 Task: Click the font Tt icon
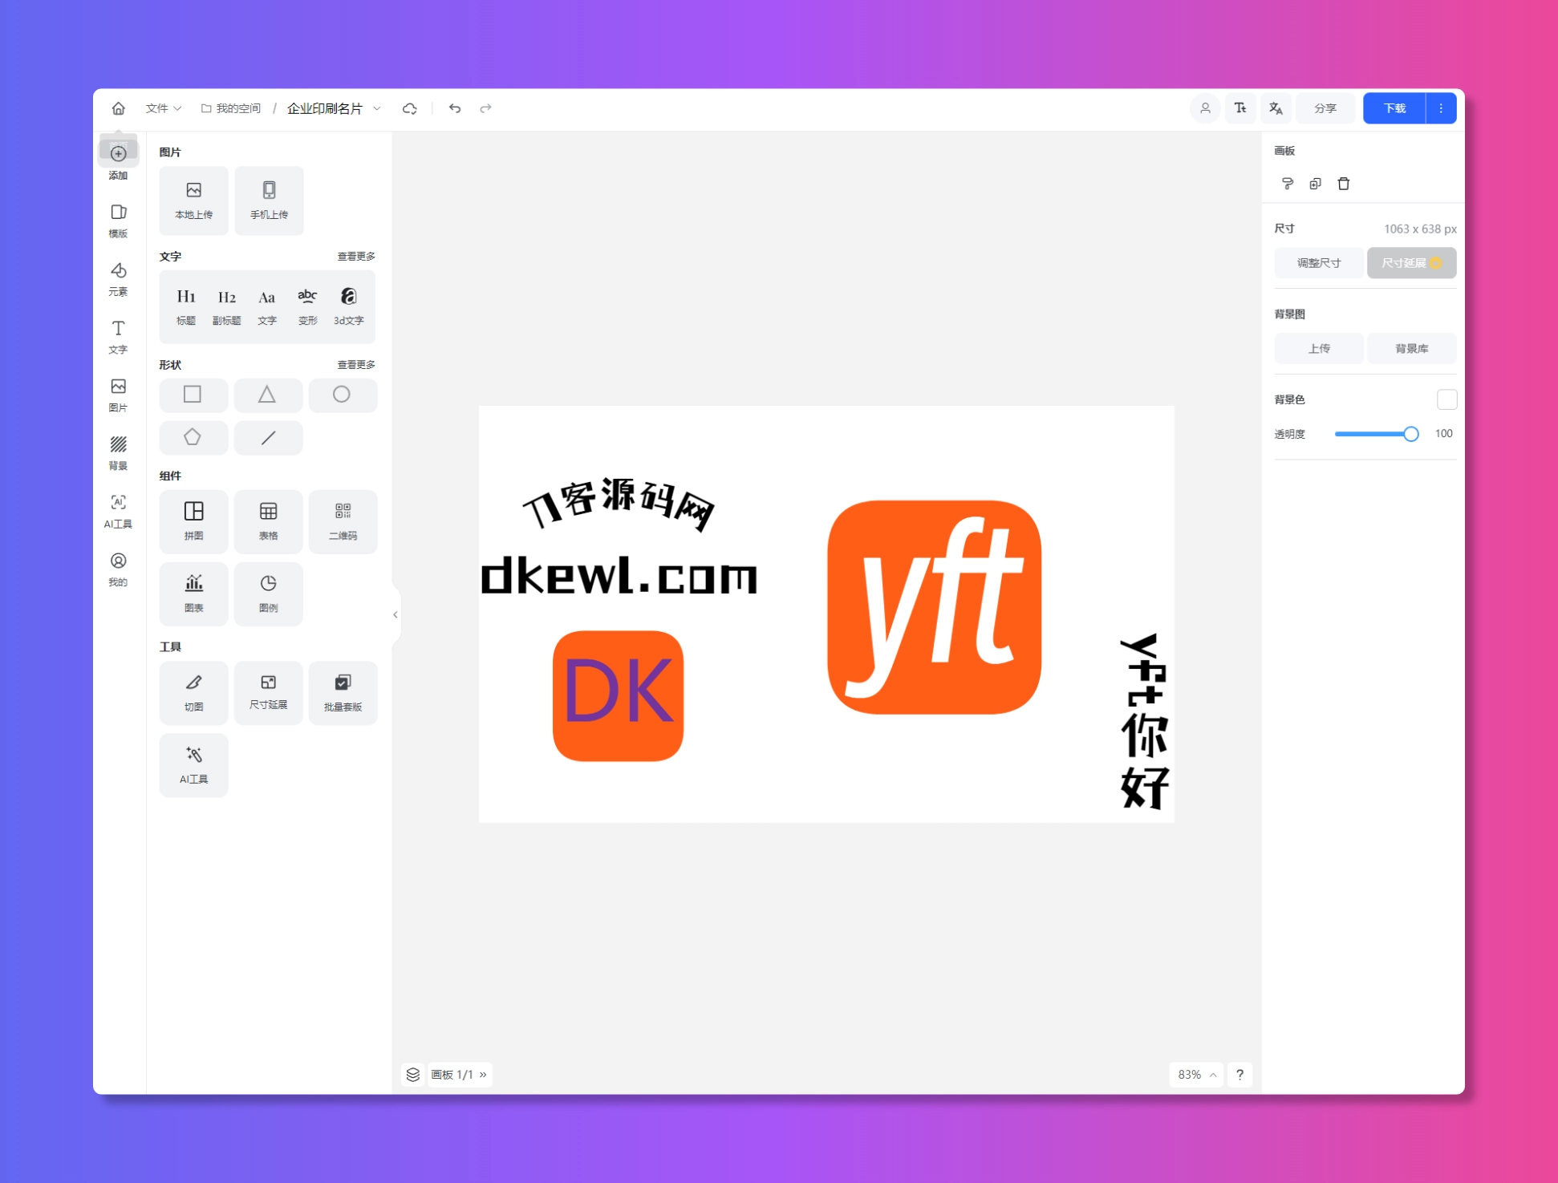pyautogui.click(x=1240, y=108)
